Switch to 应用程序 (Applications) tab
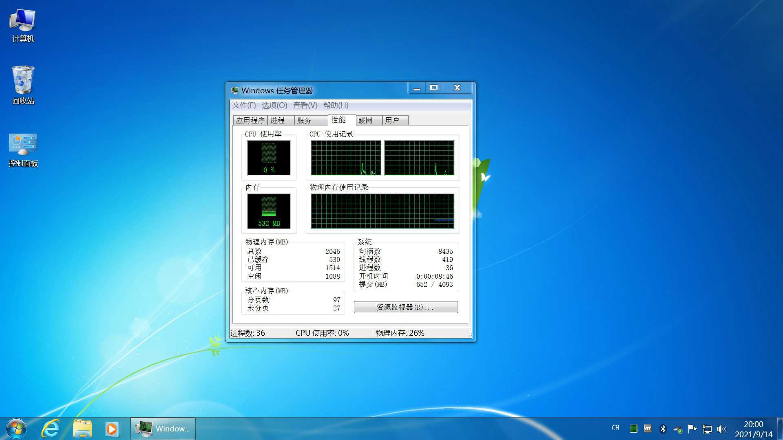This screenshot has width=783, height=440. point(248,120)
